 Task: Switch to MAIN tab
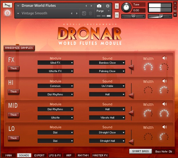point(9,155)
